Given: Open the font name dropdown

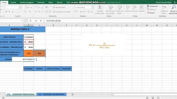Looking at the screenshot, I should click(20, 7).
